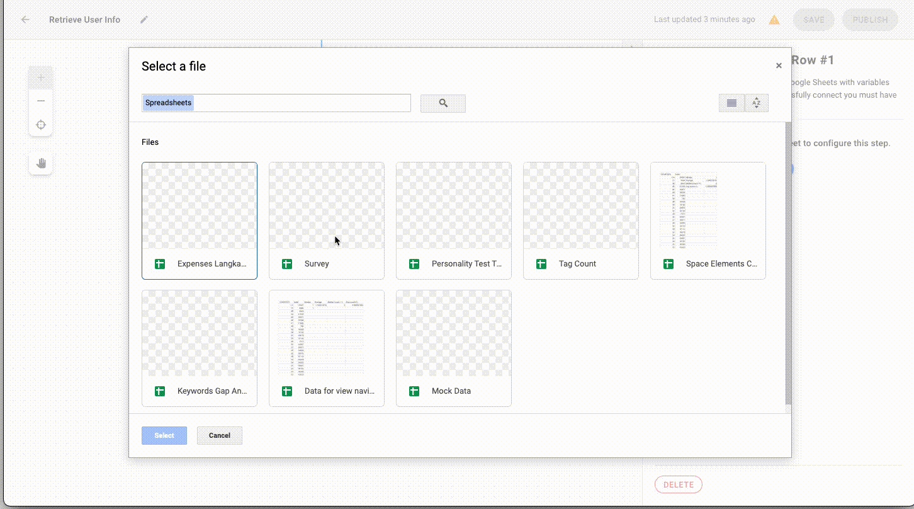Open the A-Z sort options

point(757,103)
